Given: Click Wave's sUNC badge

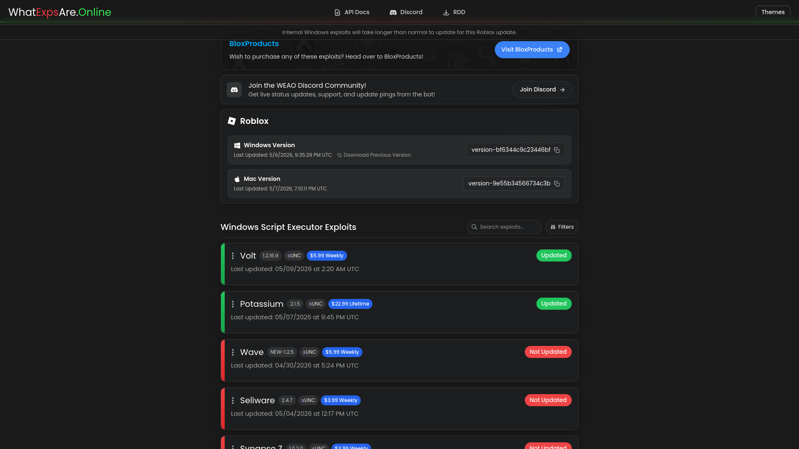Looking at the screenshot, I should [x=310, y=352].
